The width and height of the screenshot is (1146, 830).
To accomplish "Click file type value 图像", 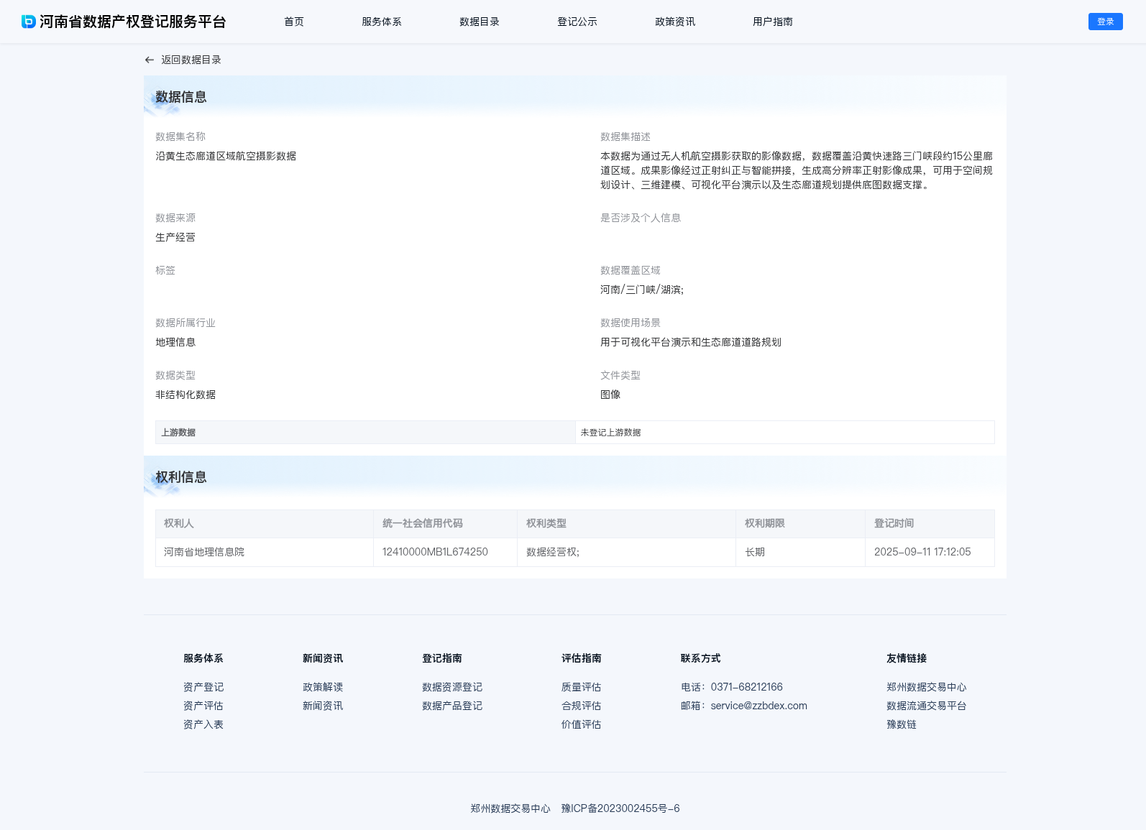I will tap(610, 395).
